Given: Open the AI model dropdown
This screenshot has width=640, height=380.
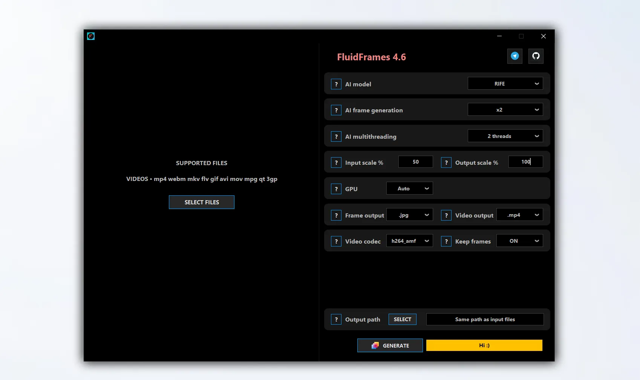Looking at the screenshot, I should 505,83.
